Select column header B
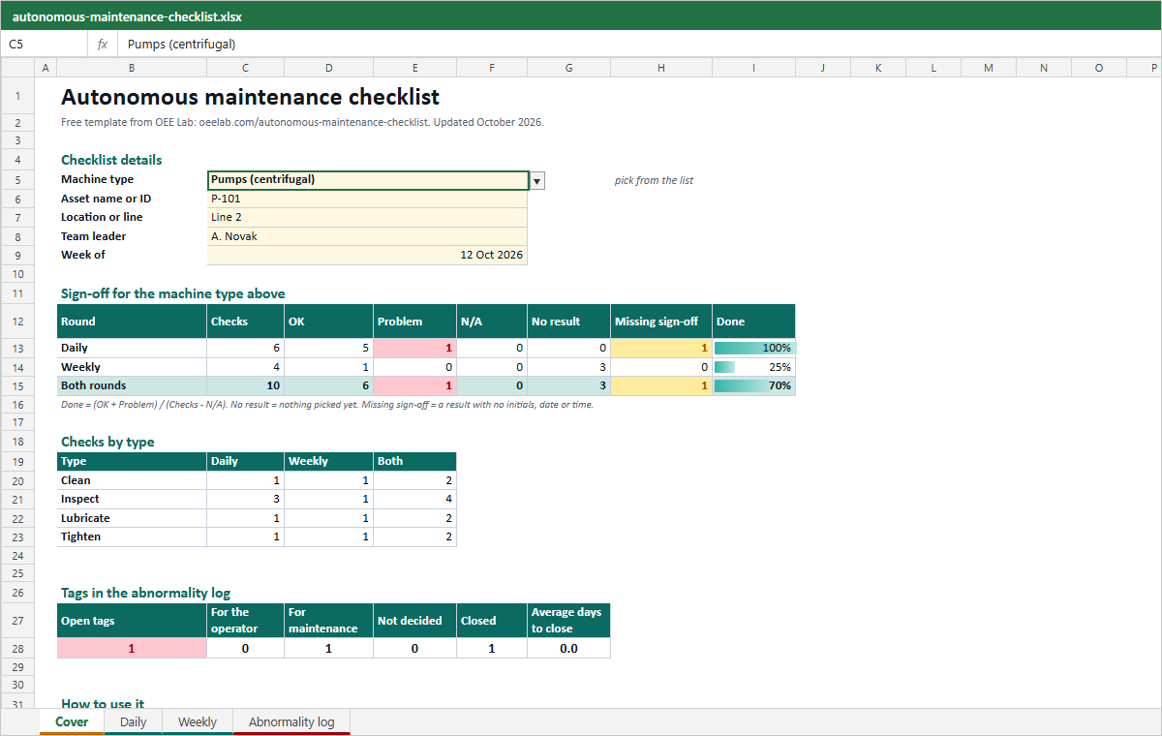This screenshot has width=1162, height=736. (132, 68)
